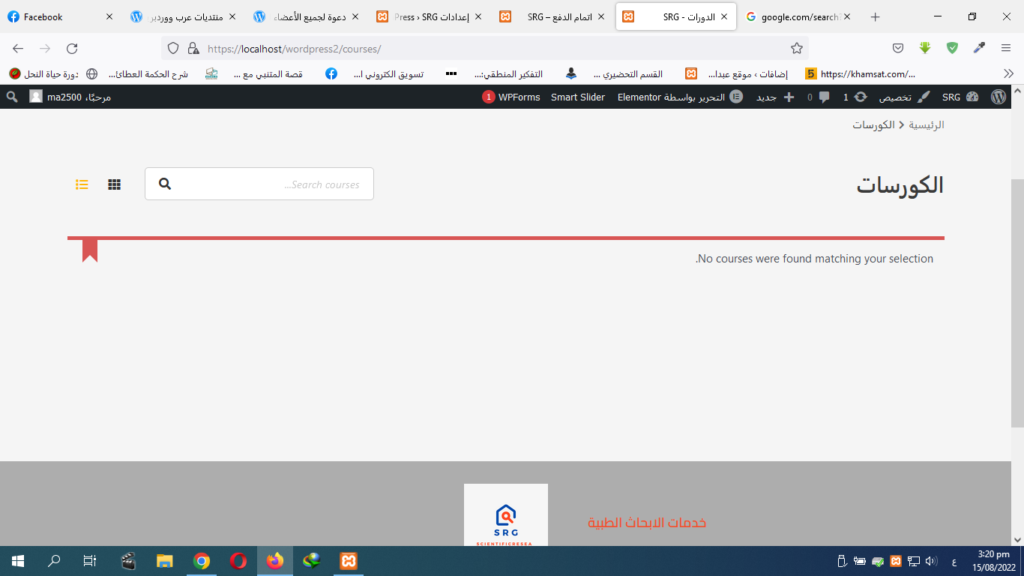Click the خدمات الابحاث الطبية footer link
Viewport: 1024px width, 576px height.
click(647, 523)
